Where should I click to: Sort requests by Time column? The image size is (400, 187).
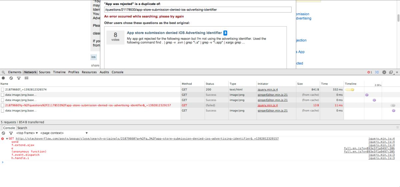coord(332,84)
